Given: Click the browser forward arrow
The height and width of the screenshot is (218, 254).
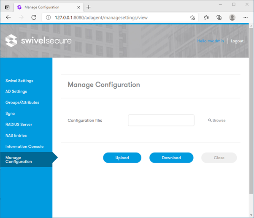Looking at the screenshot, I should pyautogui.click(x=21, y=17).
